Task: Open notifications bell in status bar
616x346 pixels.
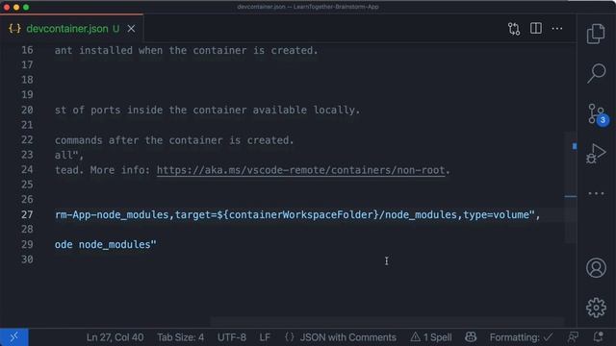Action: coord(598,337)
